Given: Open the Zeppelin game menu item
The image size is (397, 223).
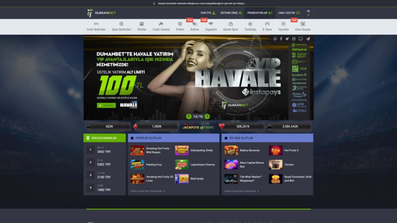Looking at the screenshot, I should [x=211, y=27].
